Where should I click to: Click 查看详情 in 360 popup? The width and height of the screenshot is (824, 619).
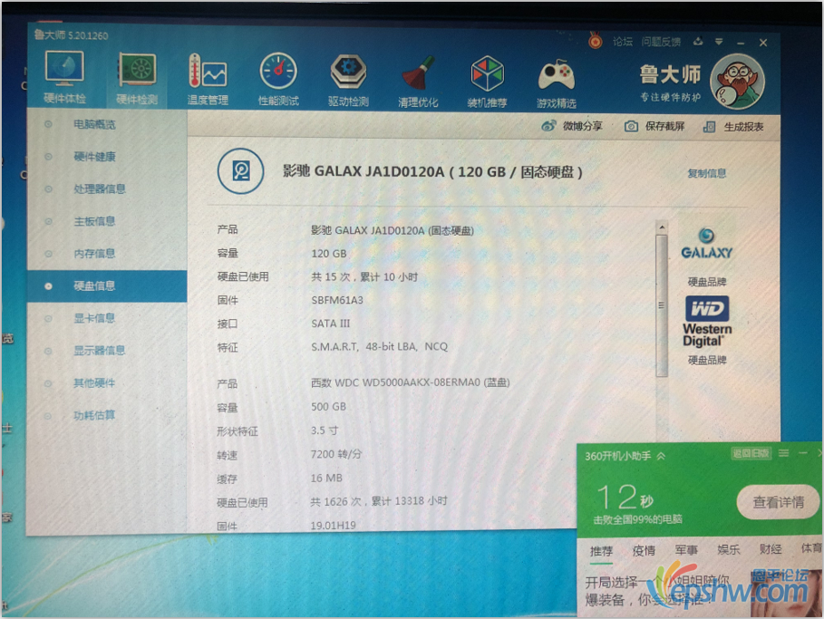click(779, 502)
